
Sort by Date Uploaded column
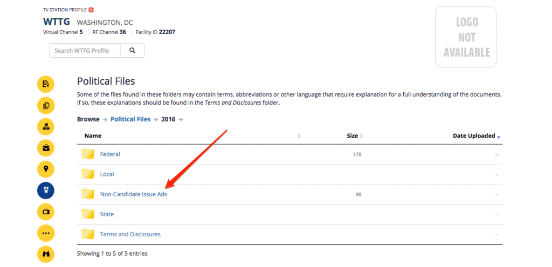coord(474,136)
